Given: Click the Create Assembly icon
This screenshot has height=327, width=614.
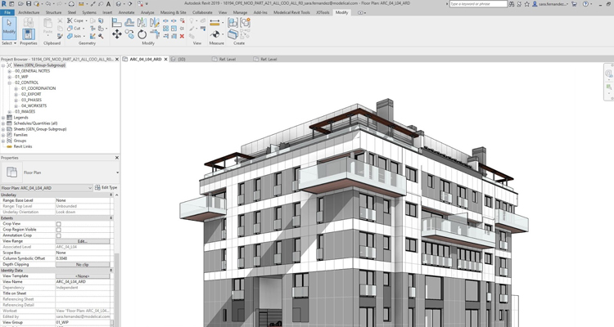Looking at the screenshot, I should [x=233, y=23].
